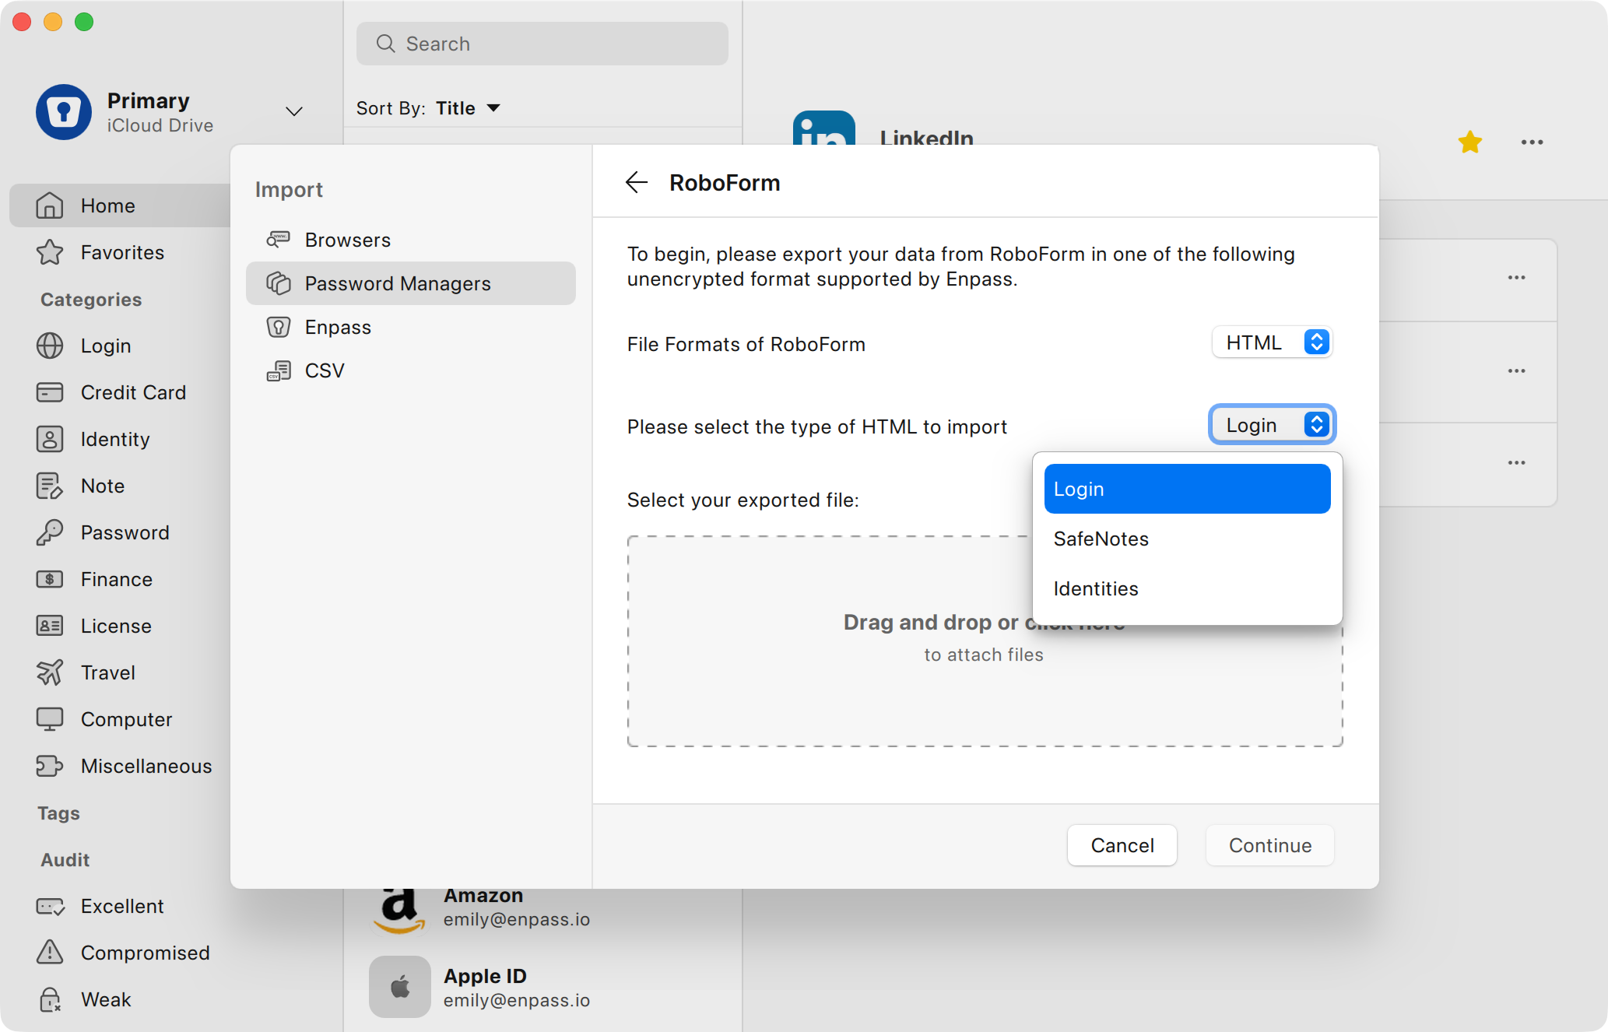
Task: Open the Amazon item emily@enpass.io
Action: [x=542, y=907]
